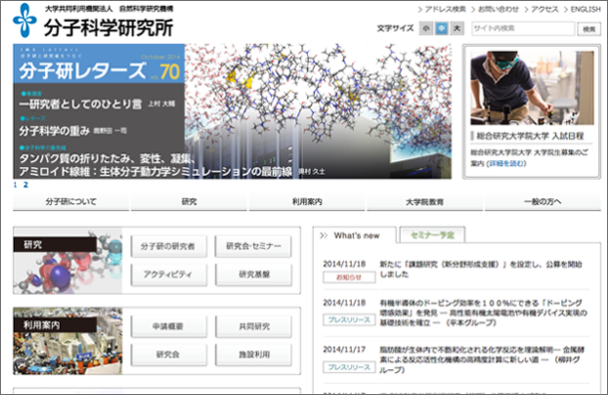Viewport: 608px width, 395px height.
Task: Click プレスリリース tag dated 2014/11/17
Action: click(349, 367)
